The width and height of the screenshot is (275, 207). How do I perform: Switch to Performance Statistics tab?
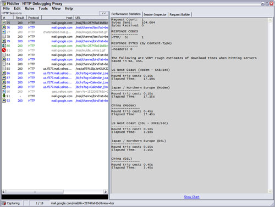click(126, 14)
